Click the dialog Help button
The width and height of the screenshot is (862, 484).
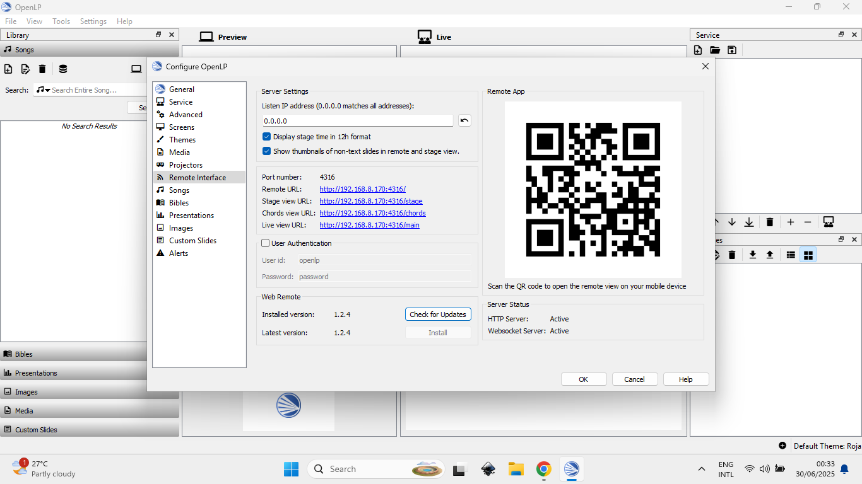pyautogui.click(x=686, y=379)
